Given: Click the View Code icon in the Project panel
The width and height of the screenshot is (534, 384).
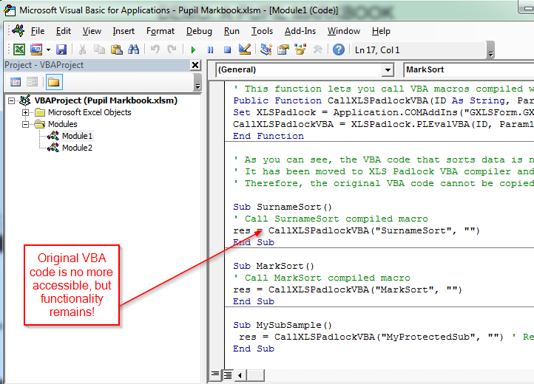Looking at the screenshot, I should tap(16, 82).
